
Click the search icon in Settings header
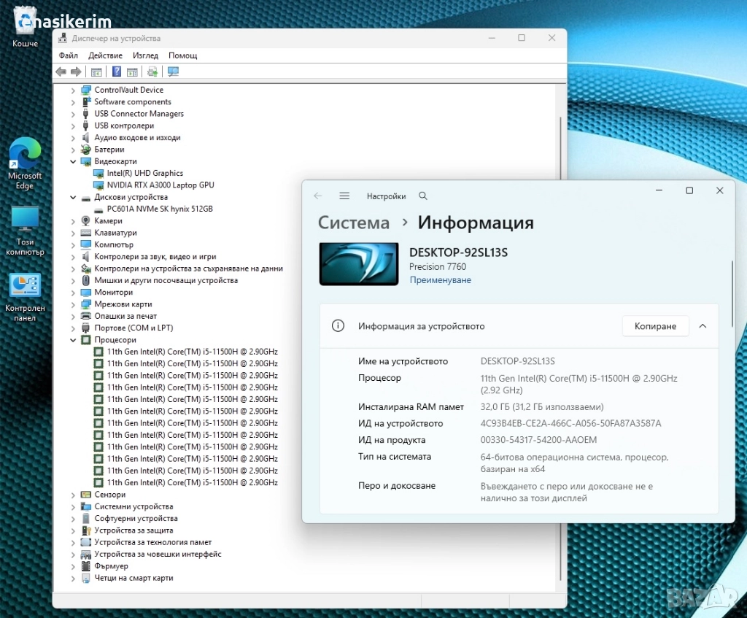(423, 196)
